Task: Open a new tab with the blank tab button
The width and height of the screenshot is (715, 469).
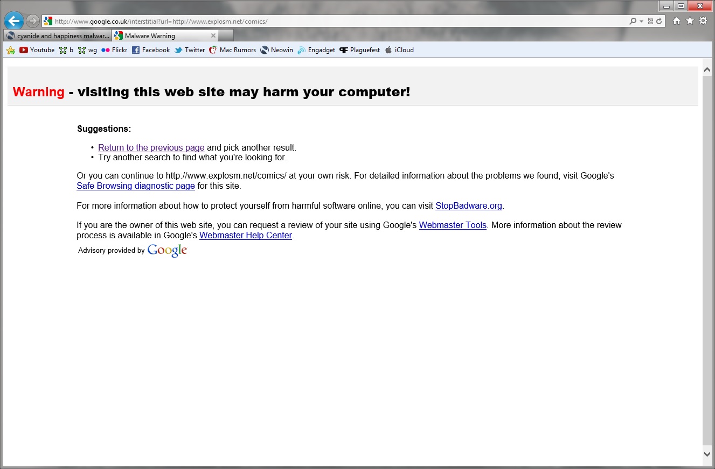Action: tap(226, 35)
